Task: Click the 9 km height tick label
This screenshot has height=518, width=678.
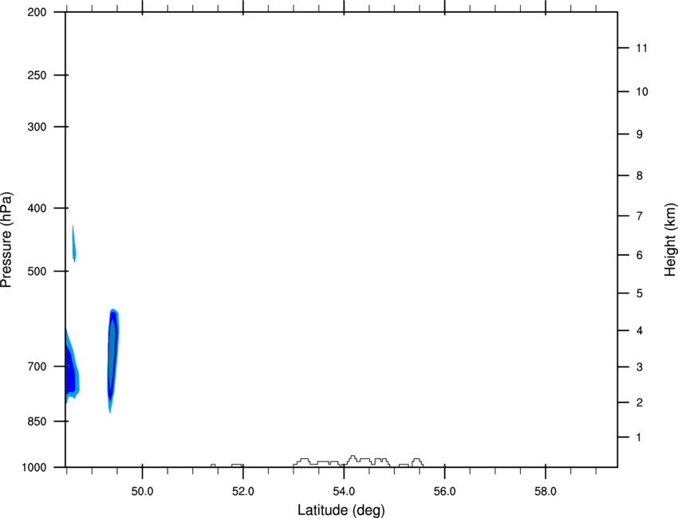Action: [x=640, y=135]
